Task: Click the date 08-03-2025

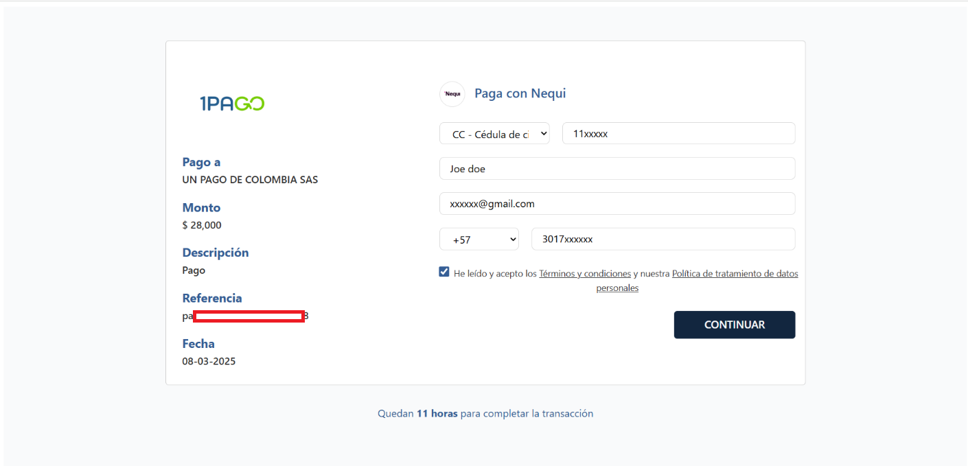Action: point(209,361)
